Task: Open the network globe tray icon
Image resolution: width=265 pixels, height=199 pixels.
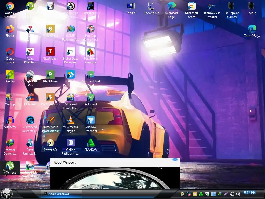Action: coord(232,194)
